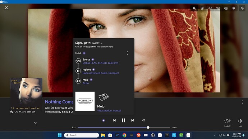The height and width of the screenshot is (139, 248).
Task: Click the star beside Mojo output stage
Action: tap(91, 80)
